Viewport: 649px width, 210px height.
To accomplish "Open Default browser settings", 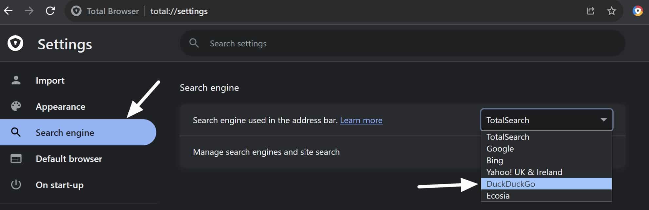I will 79,159.
